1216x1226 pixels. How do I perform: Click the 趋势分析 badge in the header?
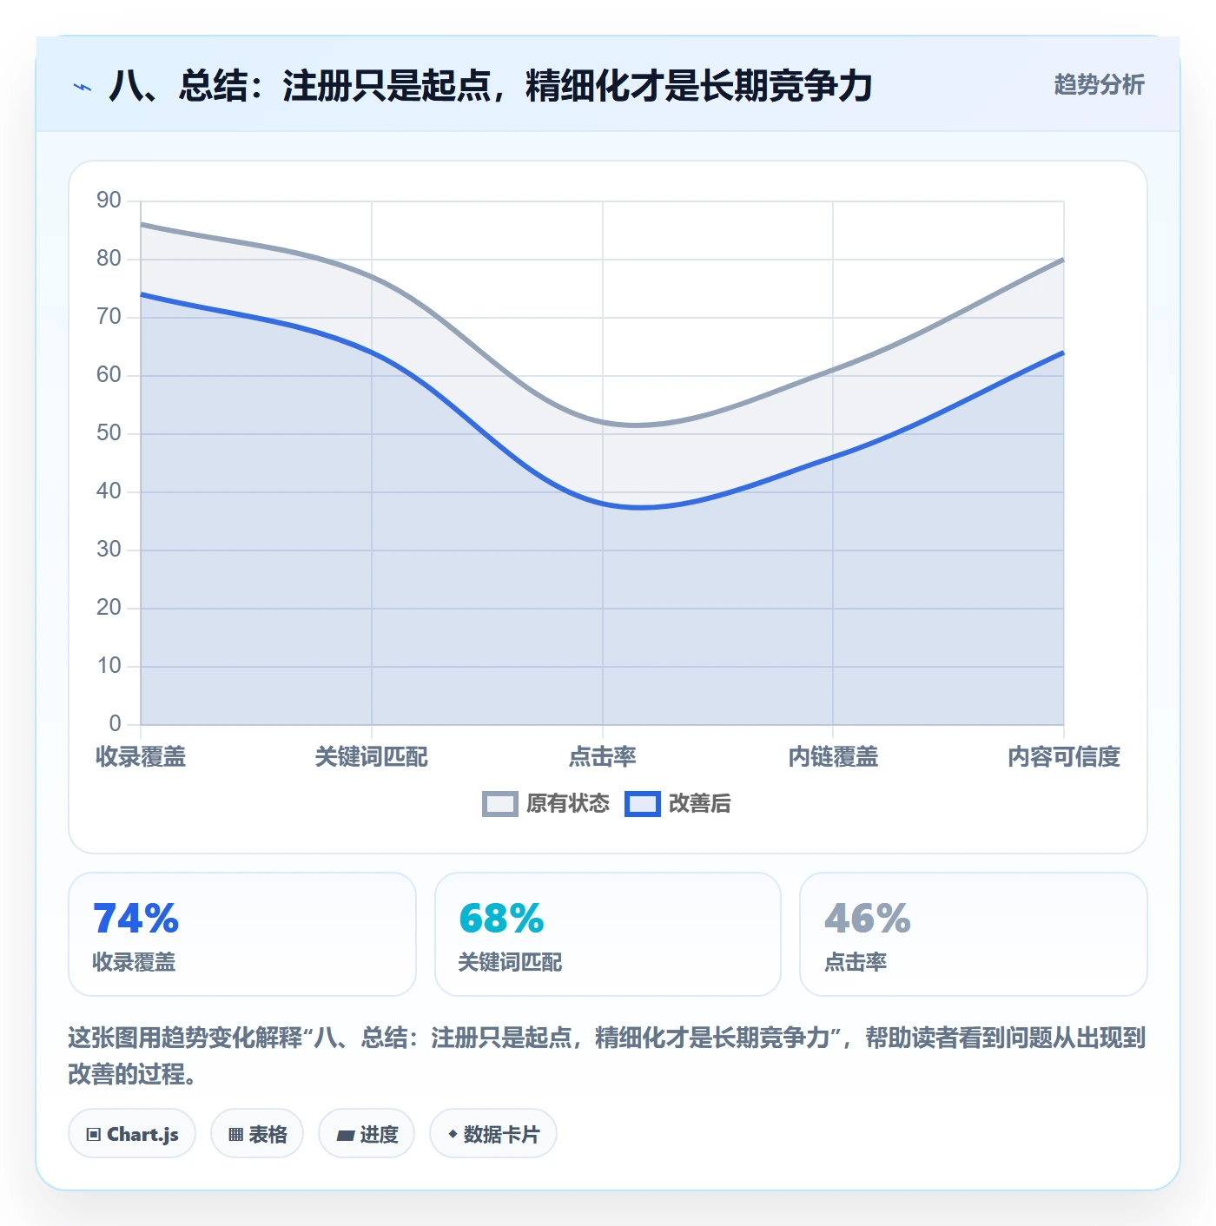[1099, 84]
